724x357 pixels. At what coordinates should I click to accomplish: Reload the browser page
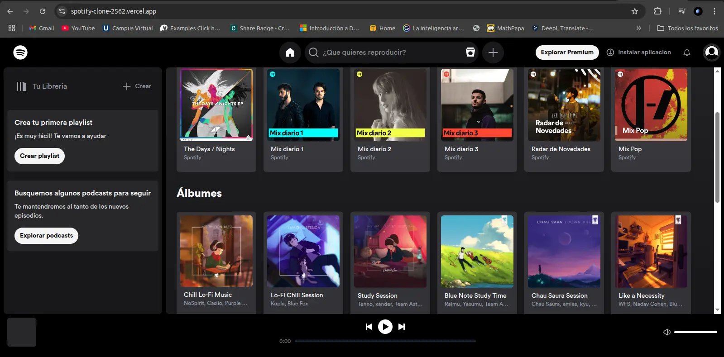tap(43, 11)
